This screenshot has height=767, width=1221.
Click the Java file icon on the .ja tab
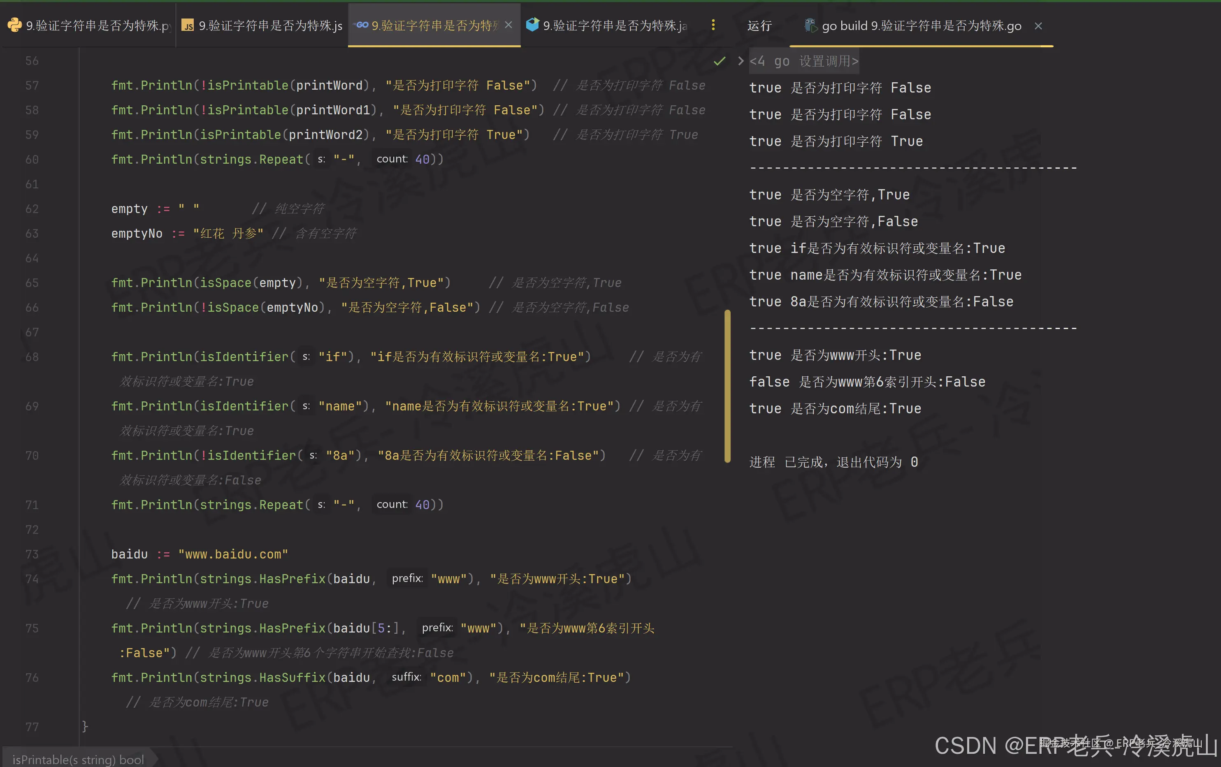(x=532, y=24)
